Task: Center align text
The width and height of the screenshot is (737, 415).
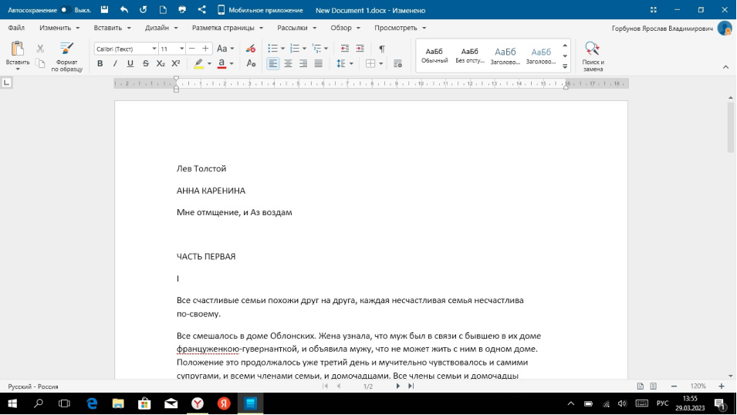Action: (288, 63)
